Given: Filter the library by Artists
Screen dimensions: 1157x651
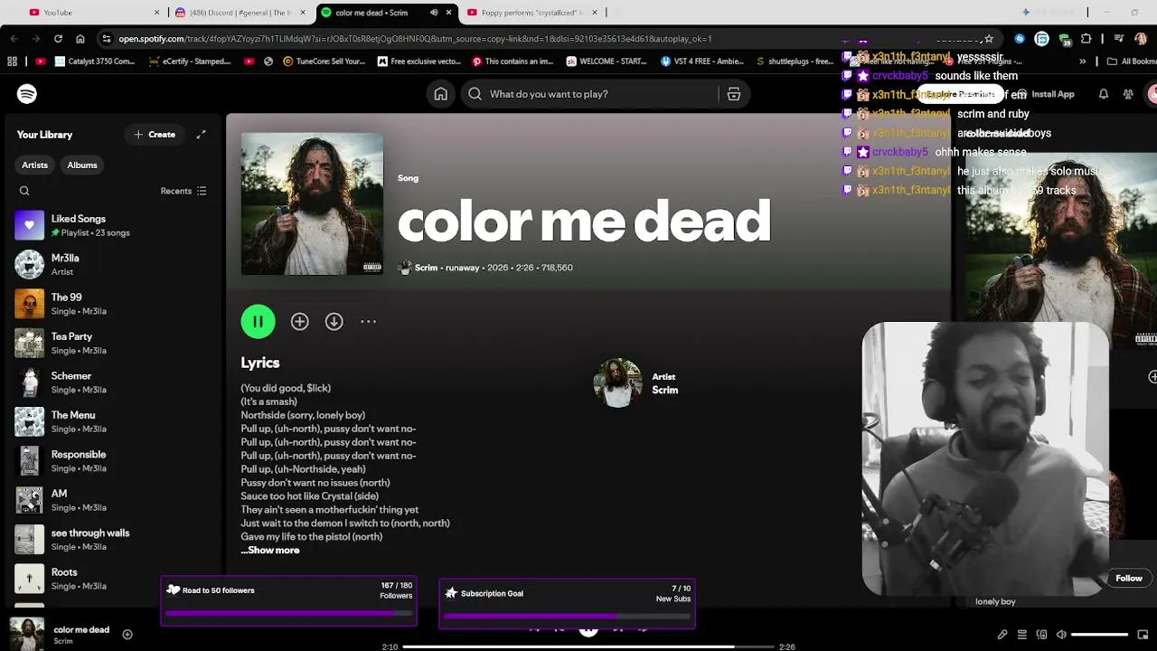Looking at the screenshot, I should tap(34, 165).
